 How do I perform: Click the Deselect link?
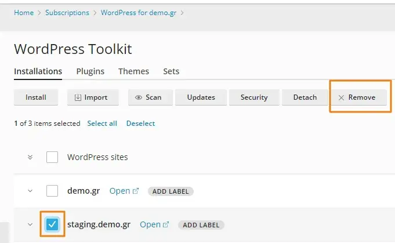pyautogui.click(x=140, y=124)
